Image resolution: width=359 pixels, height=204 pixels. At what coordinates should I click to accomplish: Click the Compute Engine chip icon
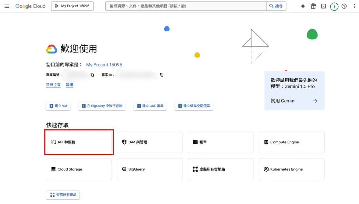coord(266,142)
